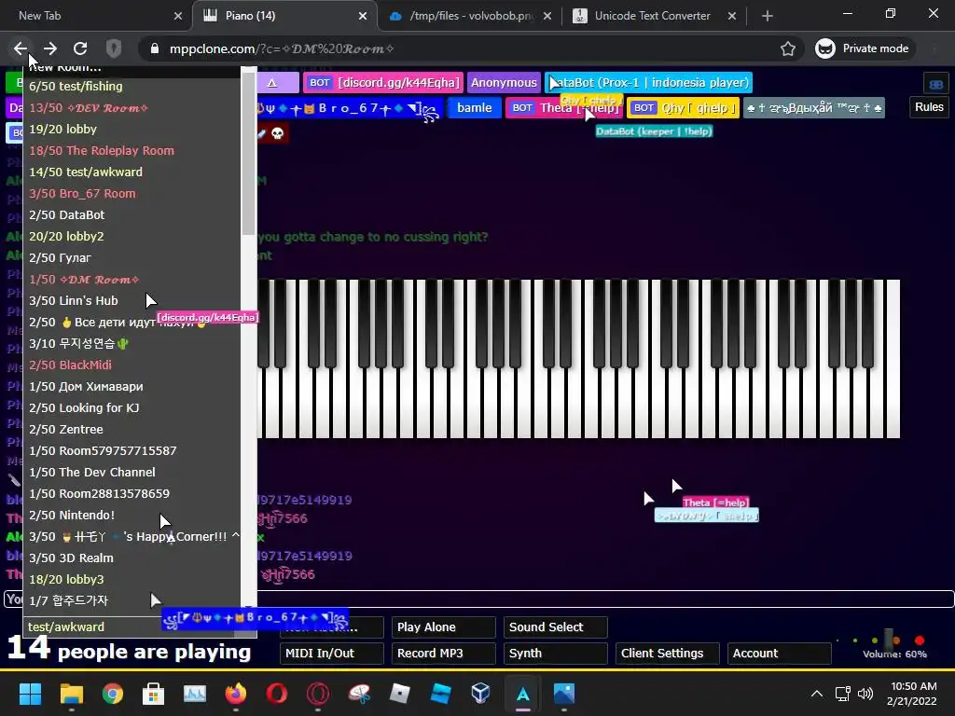Select Room579757715587
This screenshot has width=955, height=716.
click(x=132, y=450)
